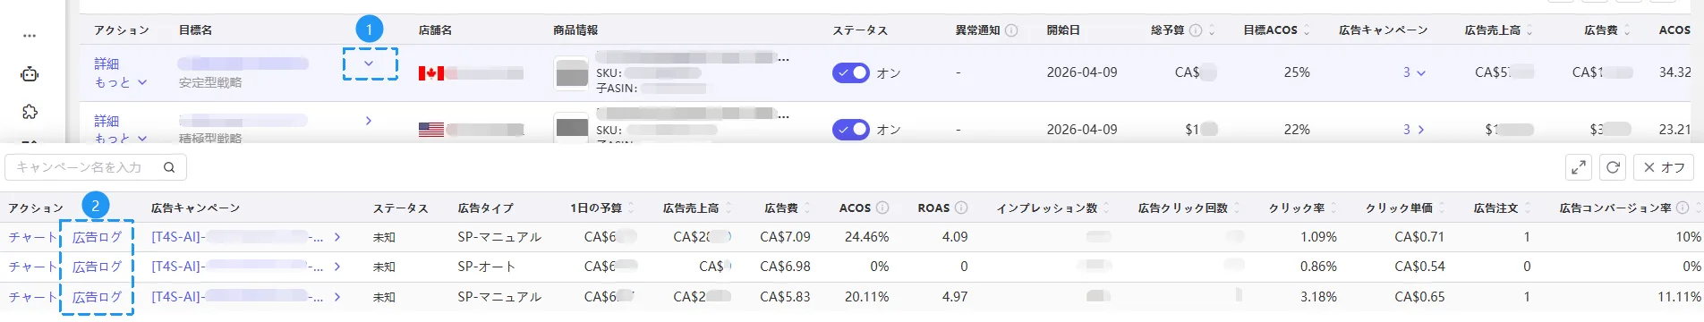The height and width of the screenshot is (322, 1704).
Task: Toggle the オン switch for 積極型戦略 row
Action: tap(850, 130)
